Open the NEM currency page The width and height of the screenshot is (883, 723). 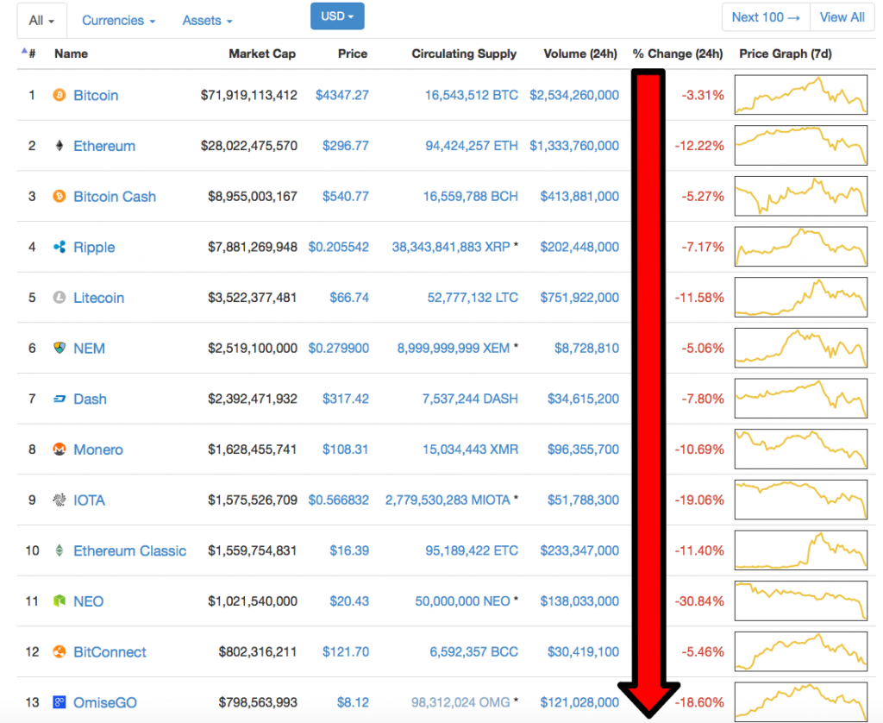pos(89,349)
